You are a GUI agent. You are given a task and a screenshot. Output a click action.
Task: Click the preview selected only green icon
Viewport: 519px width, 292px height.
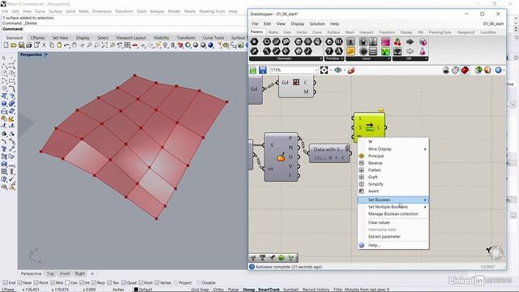pyautogui.click(x=478, y=71)
